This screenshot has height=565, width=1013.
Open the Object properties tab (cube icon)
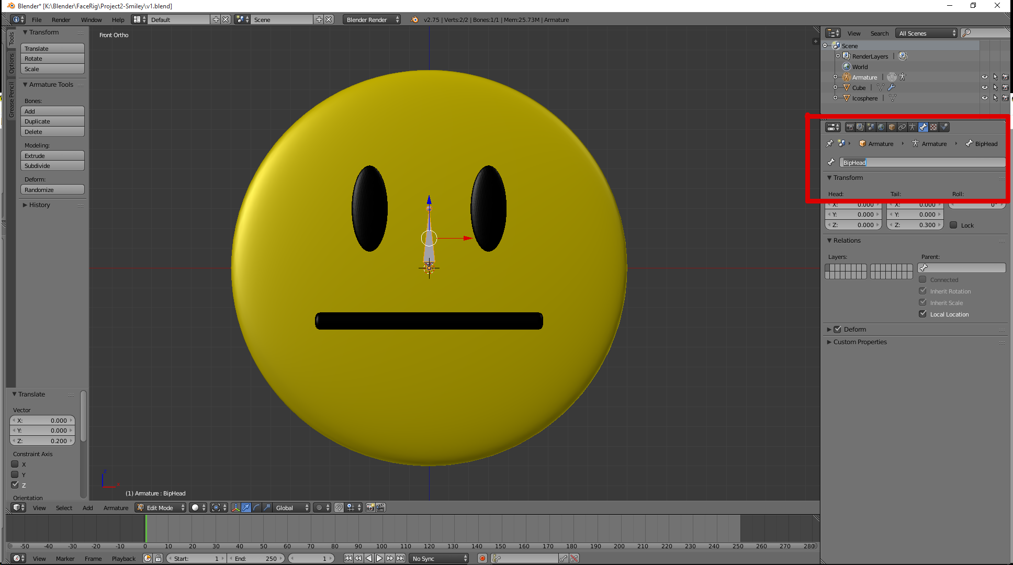pos(892,127)
